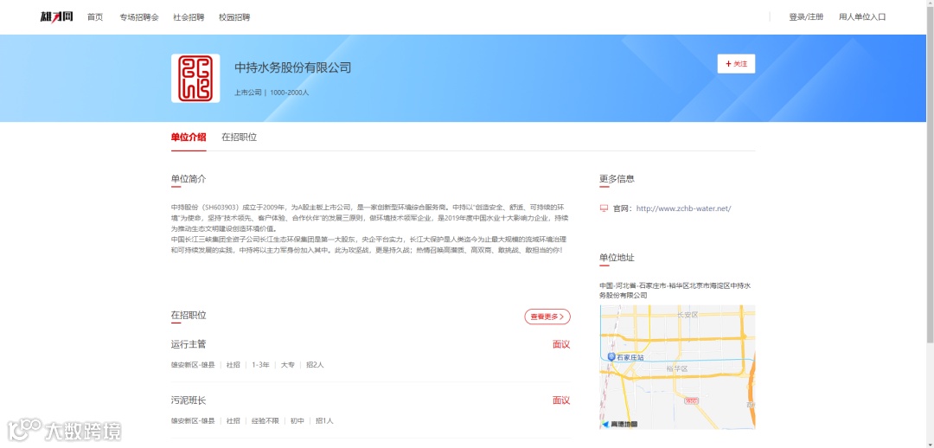Screen dimensions: 934x448
Task: Open 登录/注册 link
Action: tap(806, 17)
